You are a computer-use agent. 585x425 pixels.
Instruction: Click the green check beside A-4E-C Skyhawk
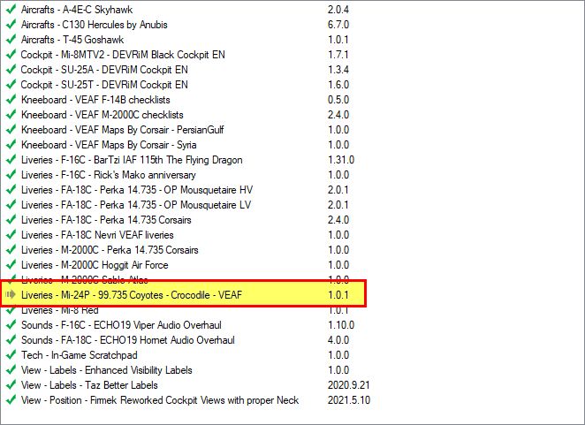point(11,9)
